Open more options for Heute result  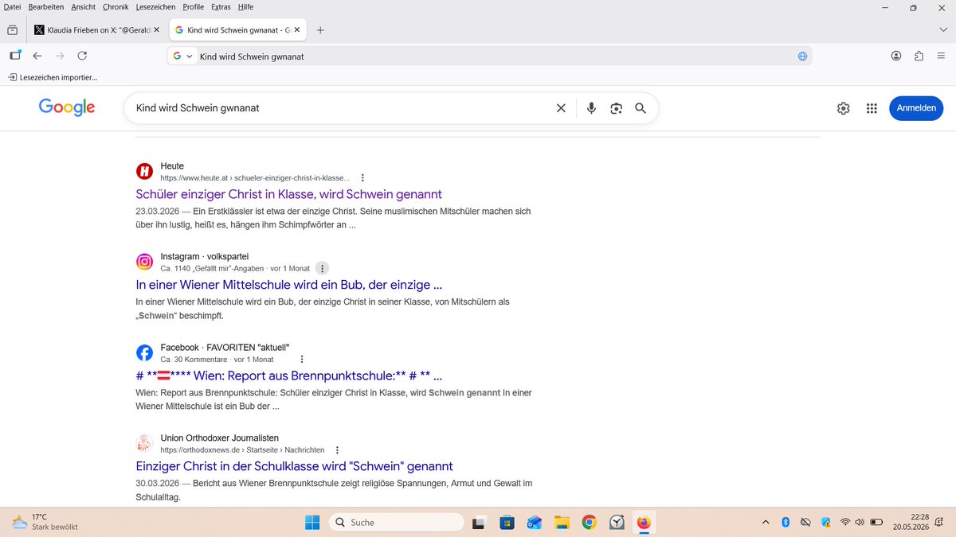(363, 177)
